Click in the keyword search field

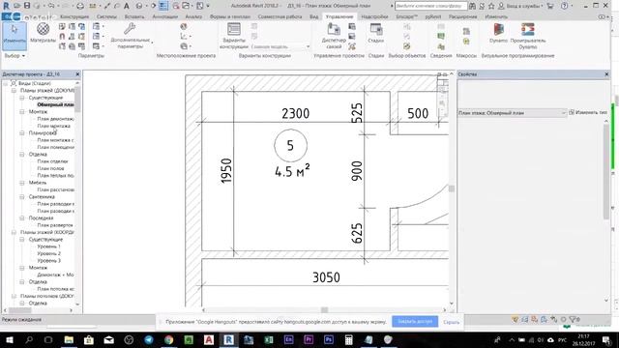(x=430, y=6)
